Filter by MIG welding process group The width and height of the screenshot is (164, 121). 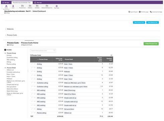click(11, 60)
